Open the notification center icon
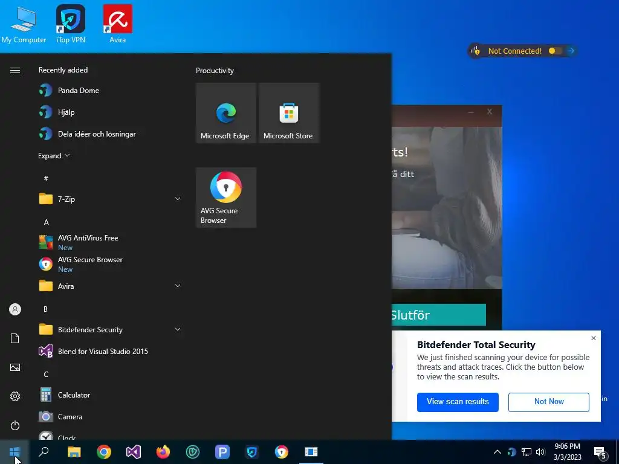Viewport: 619px width, 464px height. [600, 452]
